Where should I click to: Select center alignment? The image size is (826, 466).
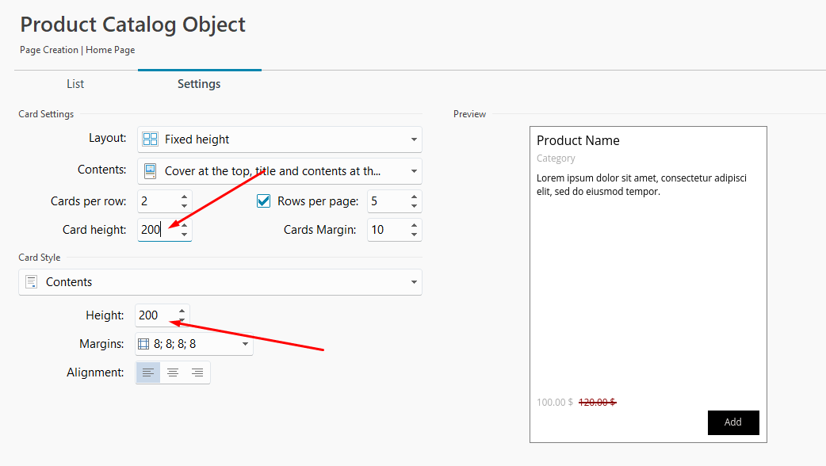(x=173, y=372)
